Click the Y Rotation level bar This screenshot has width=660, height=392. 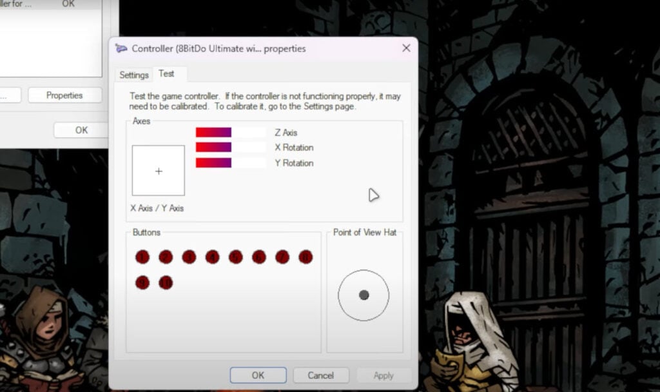[x=231, y=162]
